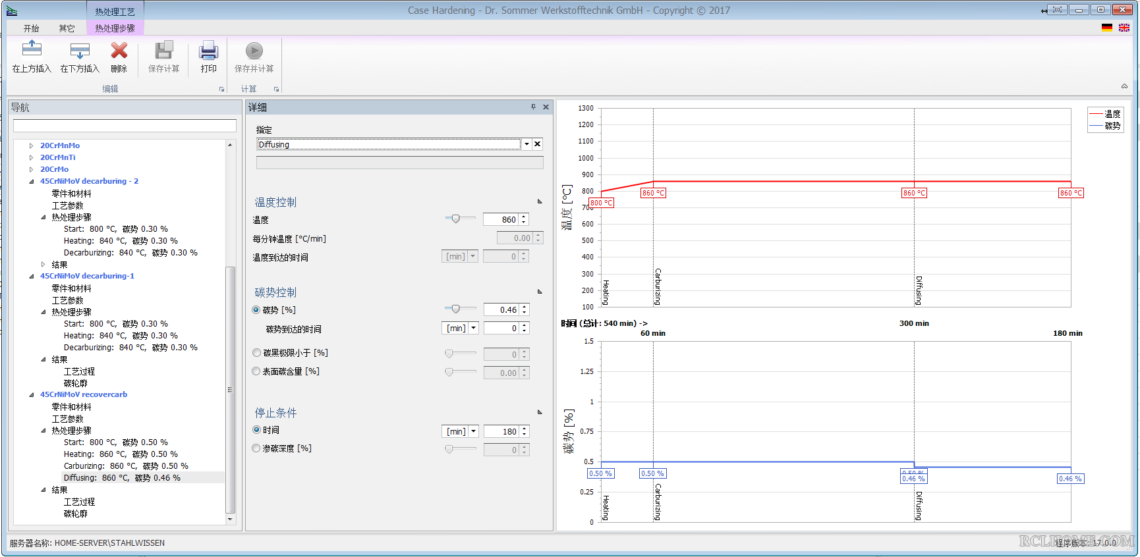Click the 碳势 legend entry
The width and height of the screenshot is (1140, 557).
coord(1105,126)
